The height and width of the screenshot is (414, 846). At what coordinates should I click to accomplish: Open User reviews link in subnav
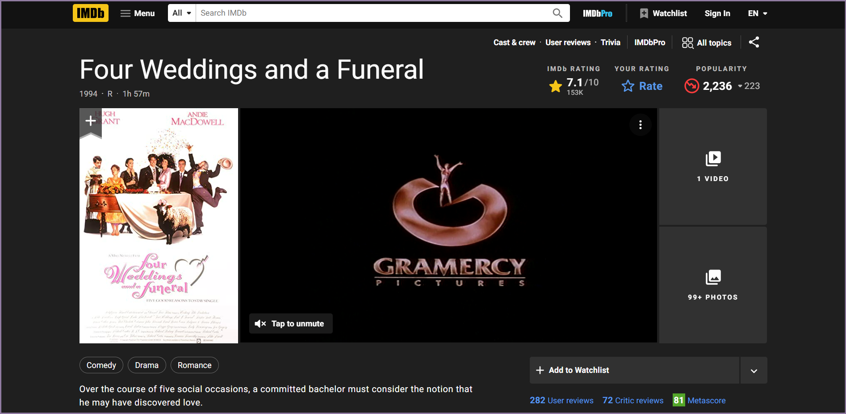[x=568, y=42]
